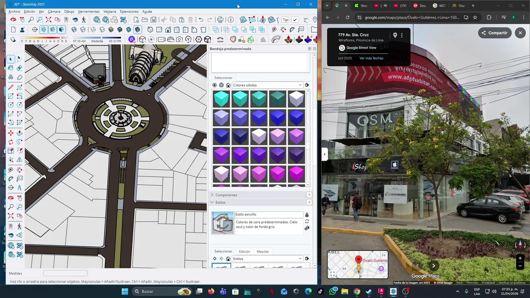Open the Cámara menu
The width and height of the screenshot is (530, 298).
tap(54, 12)
